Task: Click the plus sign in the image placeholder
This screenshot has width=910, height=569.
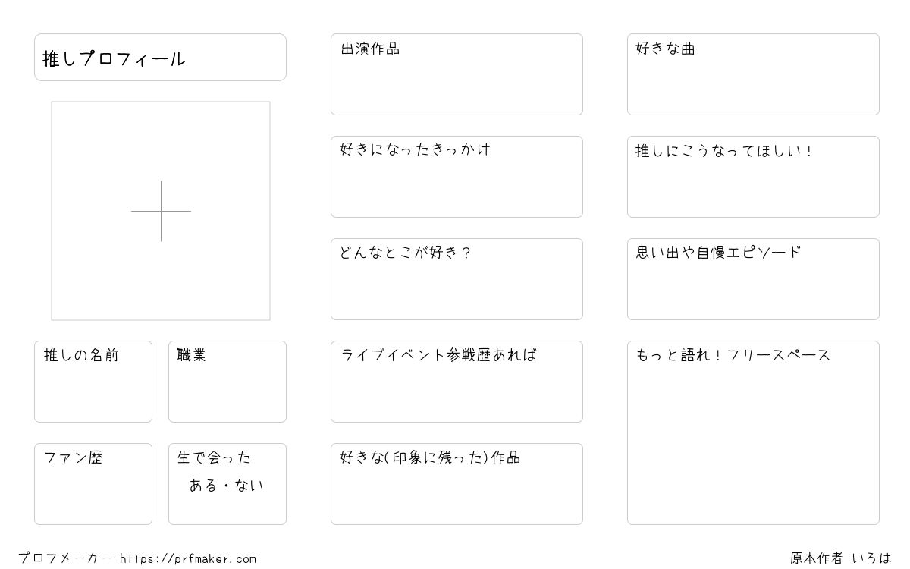Action: tap(161, 211)
